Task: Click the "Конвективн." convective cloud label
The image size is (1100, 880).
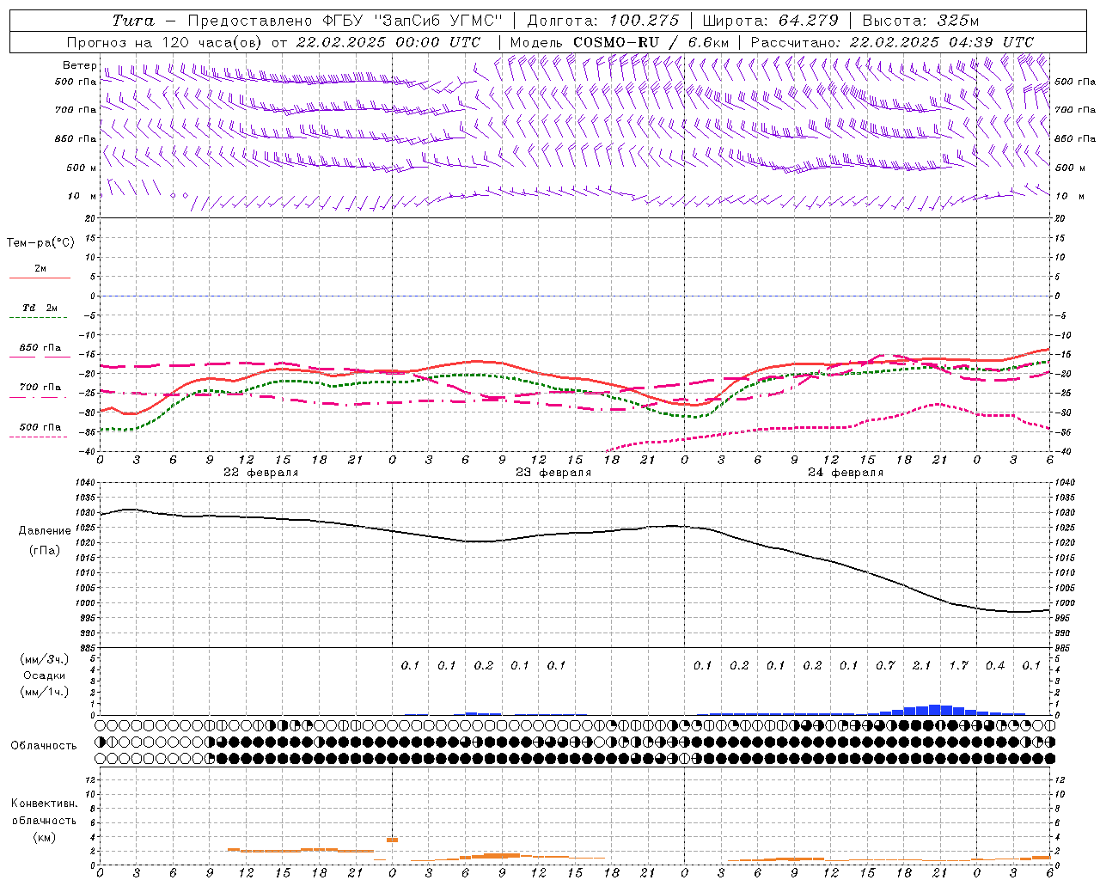Action: 45,804
